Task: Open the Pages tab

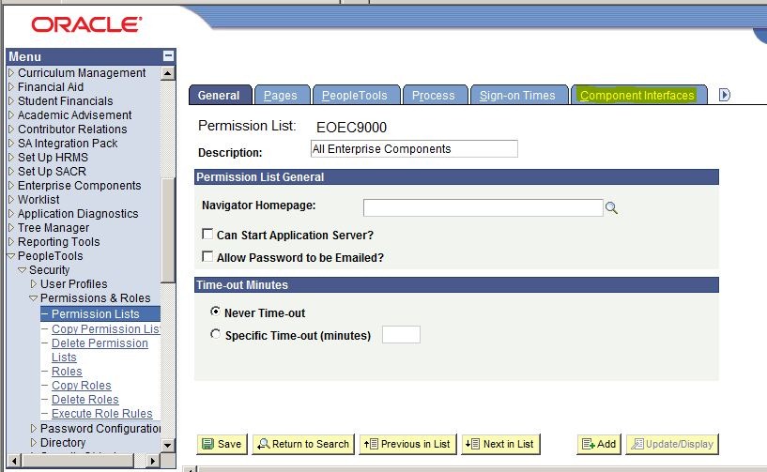Action: tap(283, 95)
